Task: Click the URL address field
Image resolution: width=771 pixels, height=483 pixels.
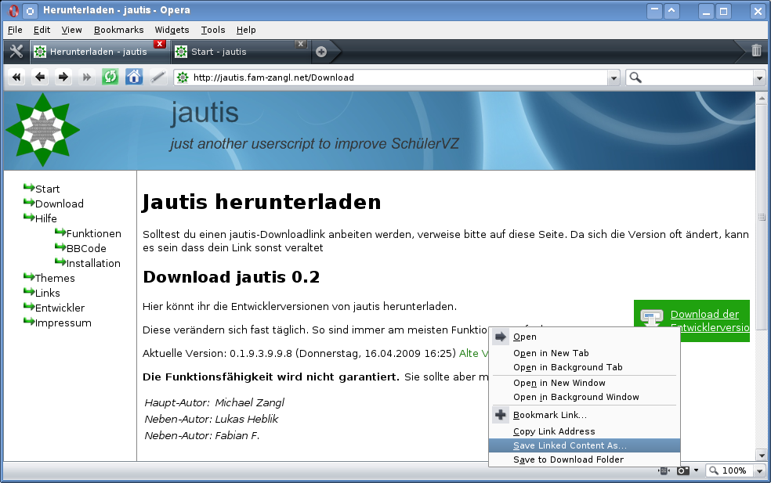Action: coord(398,77)
